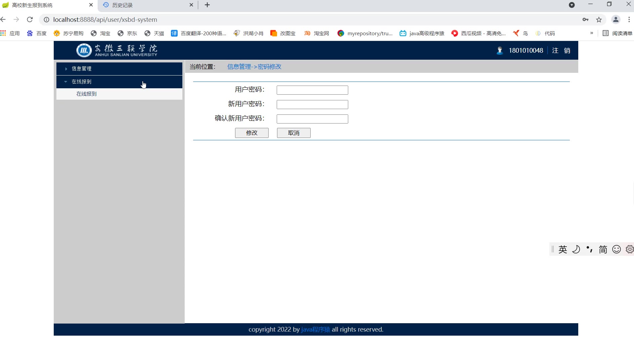The height and width of the screenshot is (341, 634).
Task: Focus the 用户密码 input field
Action: pos(312,90)
